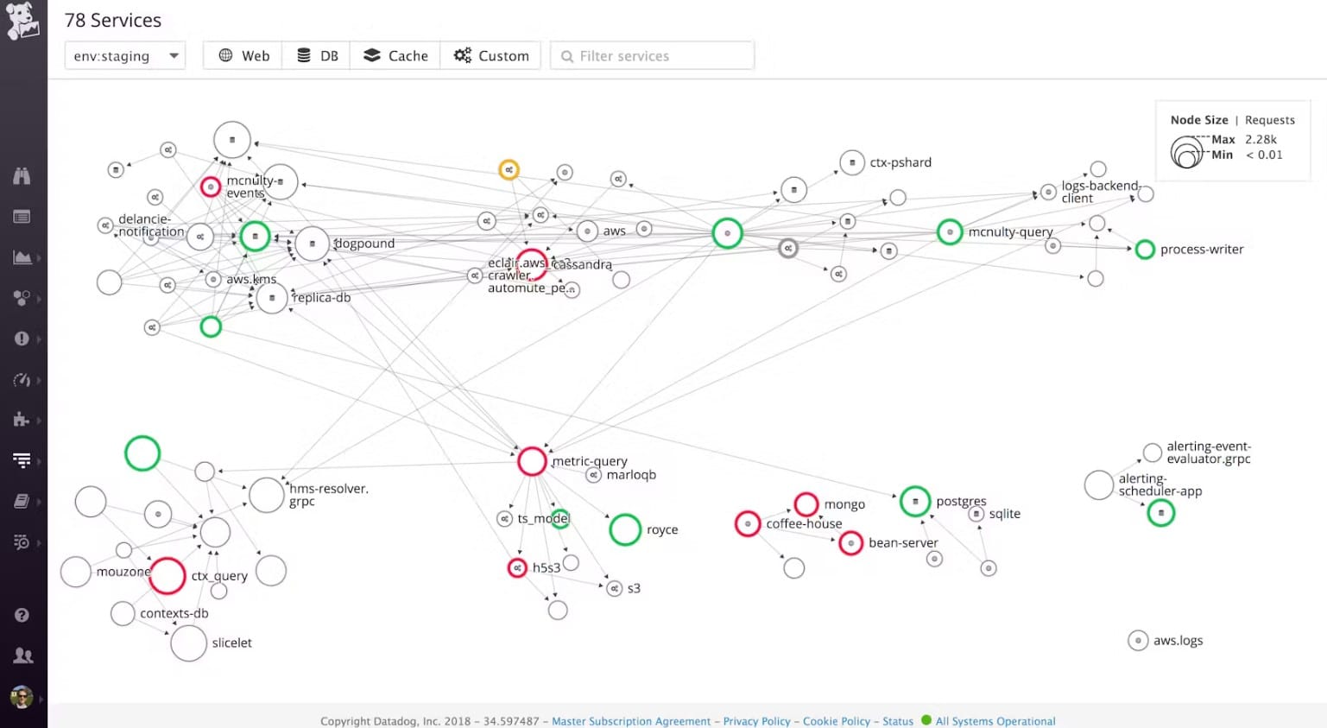Open APM stacked-bars icon in sidebar
This screenshot has width=1327, height=728.
pyautogui.click(x=22, y=460)
